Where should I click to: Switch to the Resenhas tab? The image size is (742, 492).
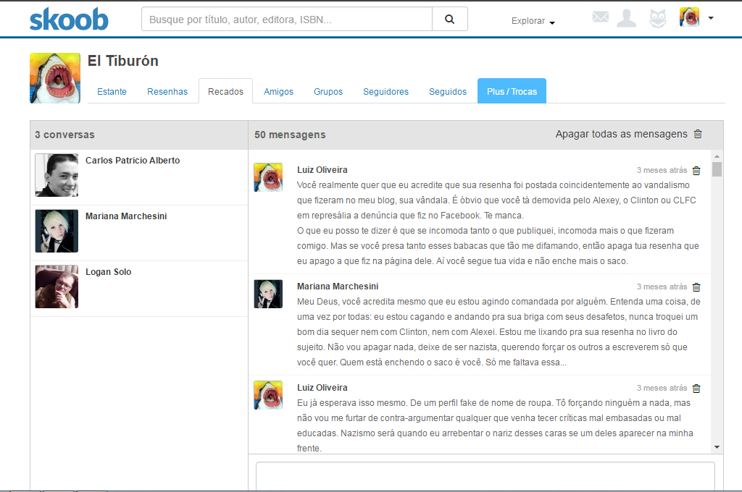tap(167, 92)
